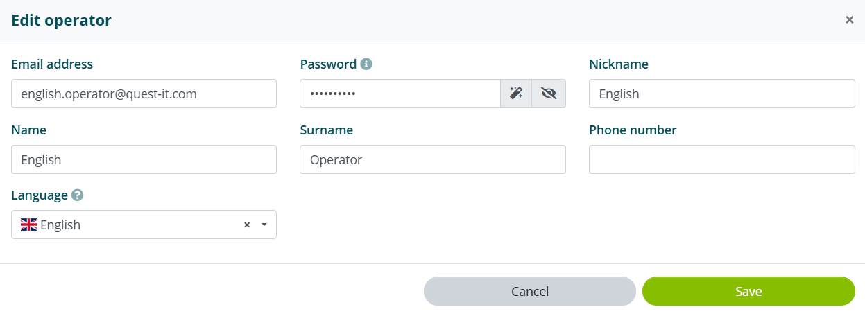Click the Password field label
This screenshot has width=865, height=316.
(328, 64)
